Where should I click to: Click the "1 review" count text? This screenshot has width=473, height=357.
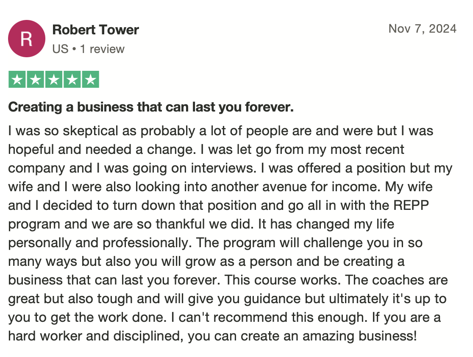tap(102, 49)
